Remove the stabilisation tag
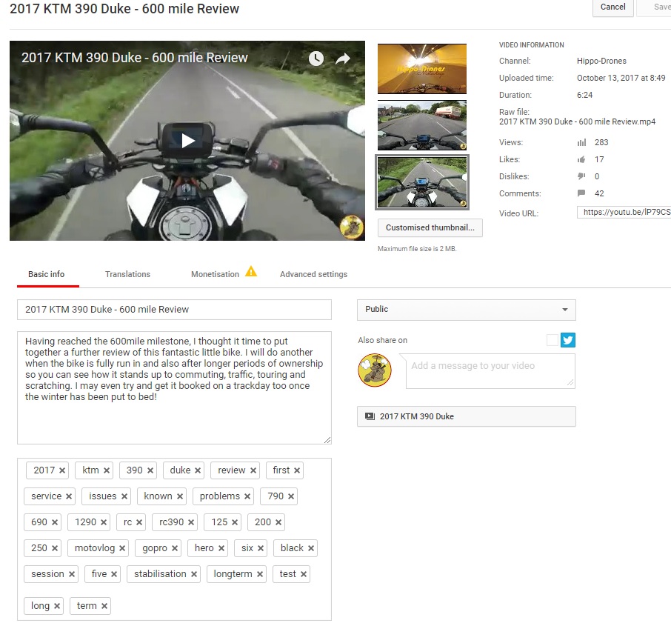This screenshot has height=626, width=671. tap(194, 574)
